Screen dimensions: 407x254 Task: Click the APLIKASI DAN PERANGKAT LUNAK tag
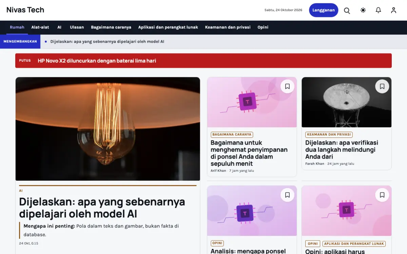[x=354, y=244]
